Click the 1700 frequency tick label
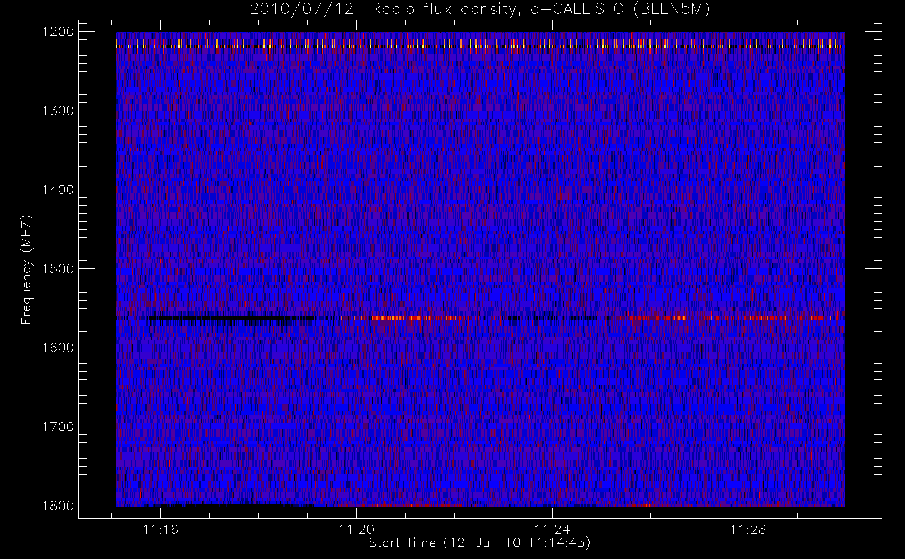The height and width of the screenshot is (559, 905). [58, 427]
